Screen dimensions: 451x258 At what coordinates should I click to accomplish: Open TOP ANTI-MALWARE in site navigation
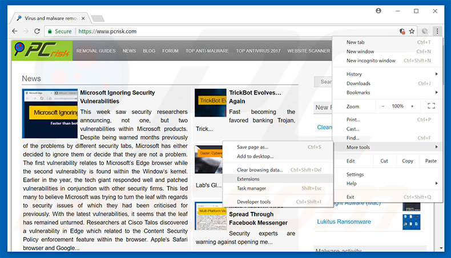207,51
